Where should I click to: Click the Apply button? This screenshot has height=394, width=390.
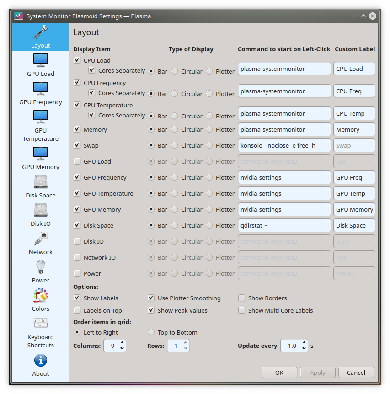click(x=317, y=373)
